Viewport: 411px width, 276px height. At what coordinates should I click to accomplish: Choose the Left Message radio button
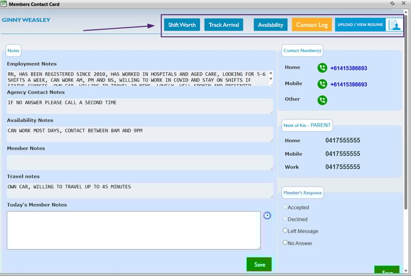285,231
